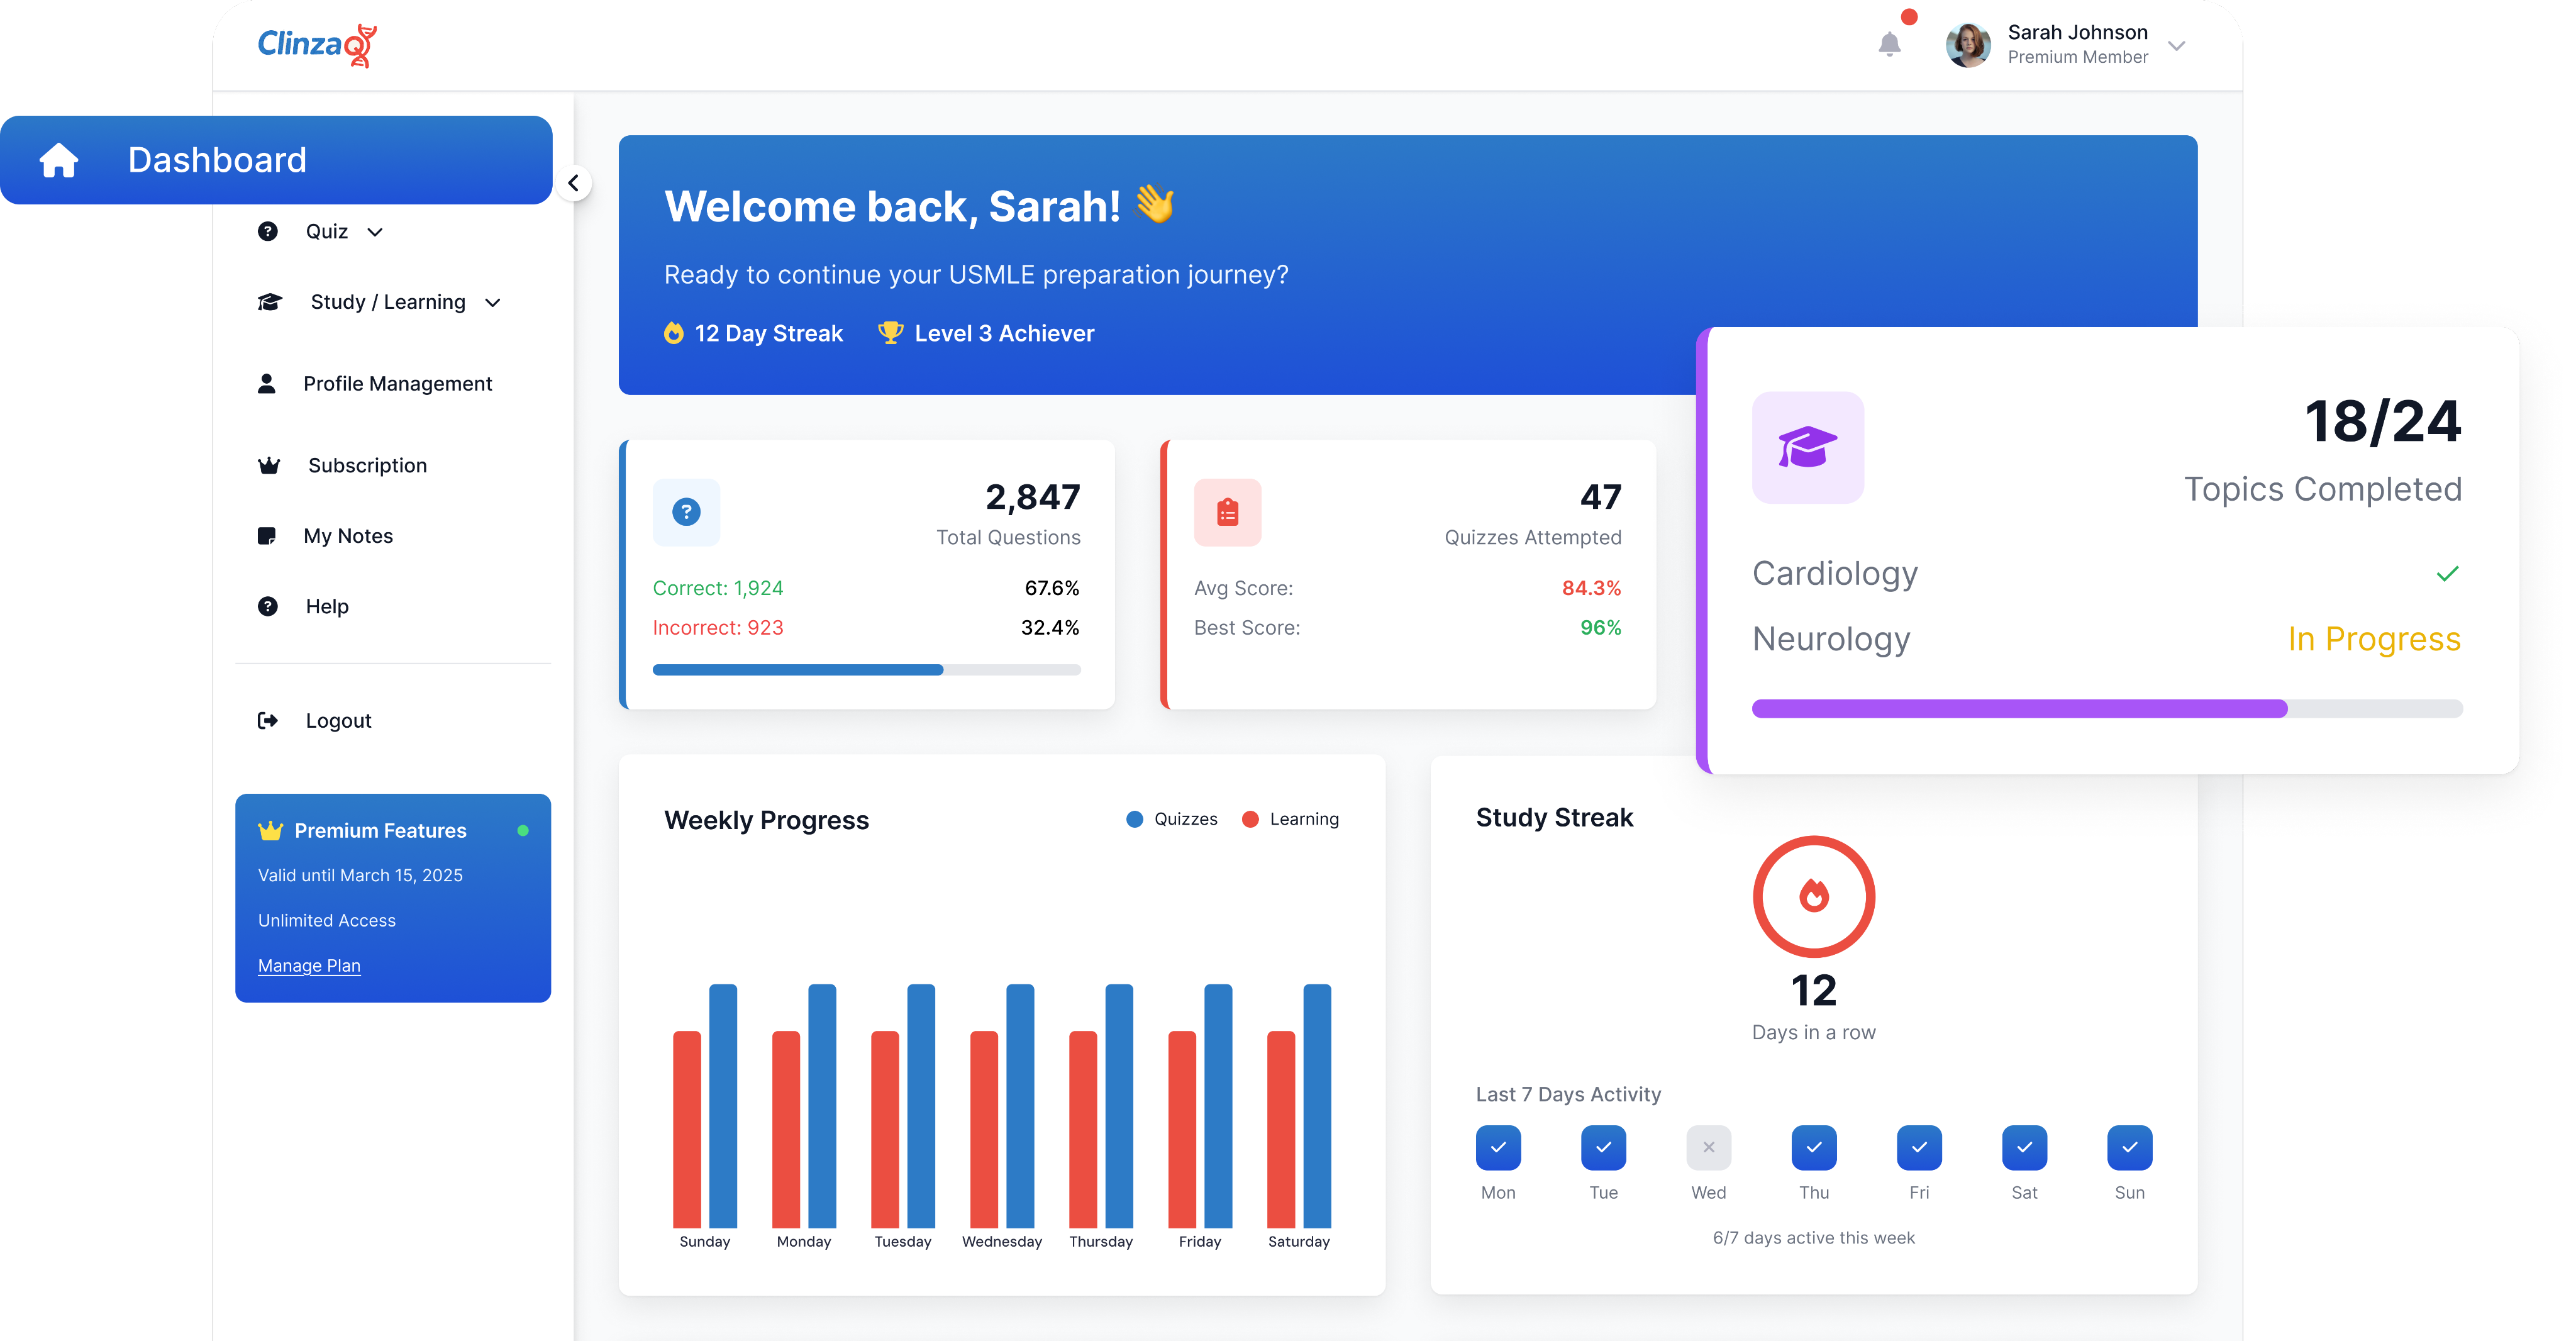The width and height of the screenshot is (2576, 1341).
Task: Open My Notes notes icon
Action: 267,535
